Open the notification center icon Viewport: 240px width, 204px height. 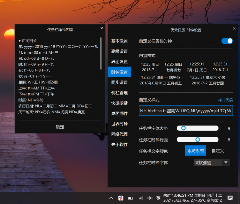coord(230,198)
